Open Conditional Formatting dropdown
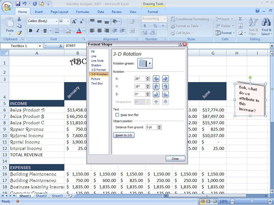The width and height of the screenshot is (274, 205). pos(191,19)
